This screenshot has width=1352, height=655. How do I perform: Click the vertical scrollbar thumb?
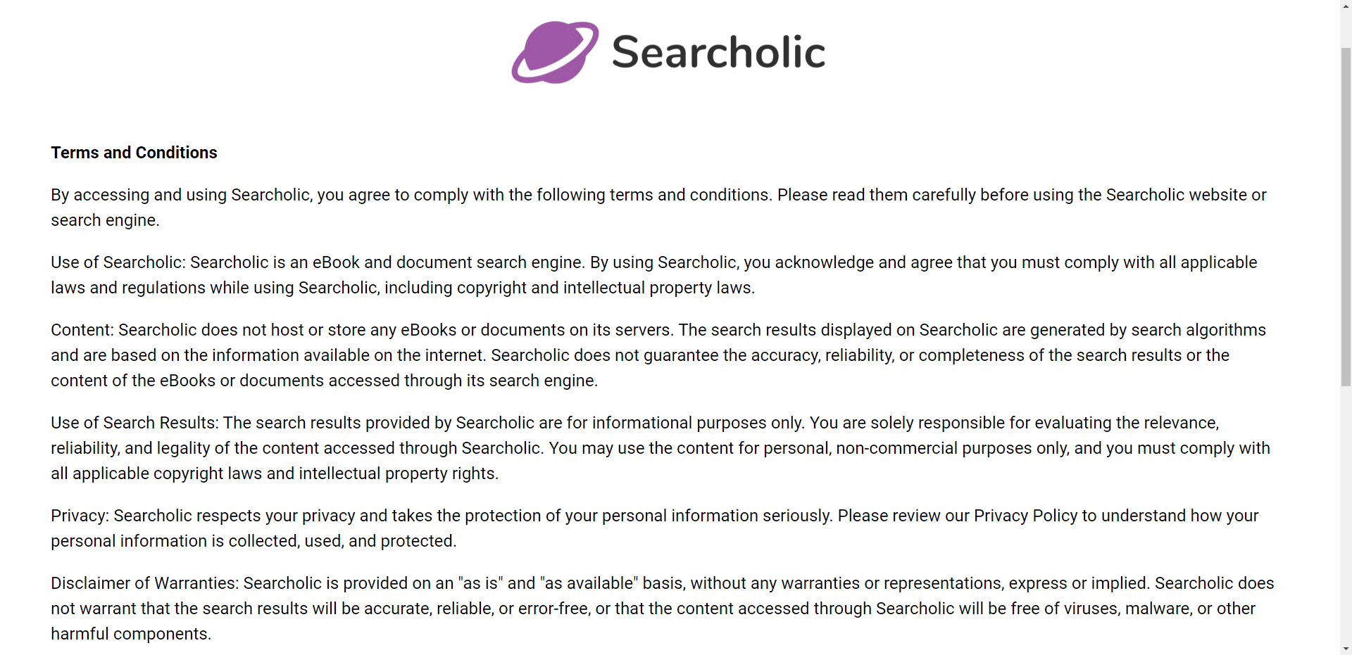(x=1346, y=217)
